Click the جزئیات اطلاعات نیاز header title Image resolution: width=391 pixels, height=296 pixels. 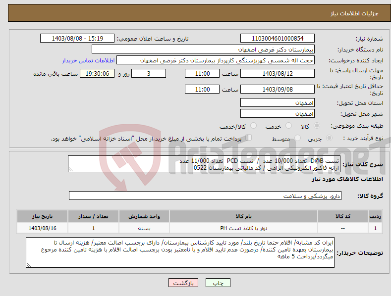(354, 13)
